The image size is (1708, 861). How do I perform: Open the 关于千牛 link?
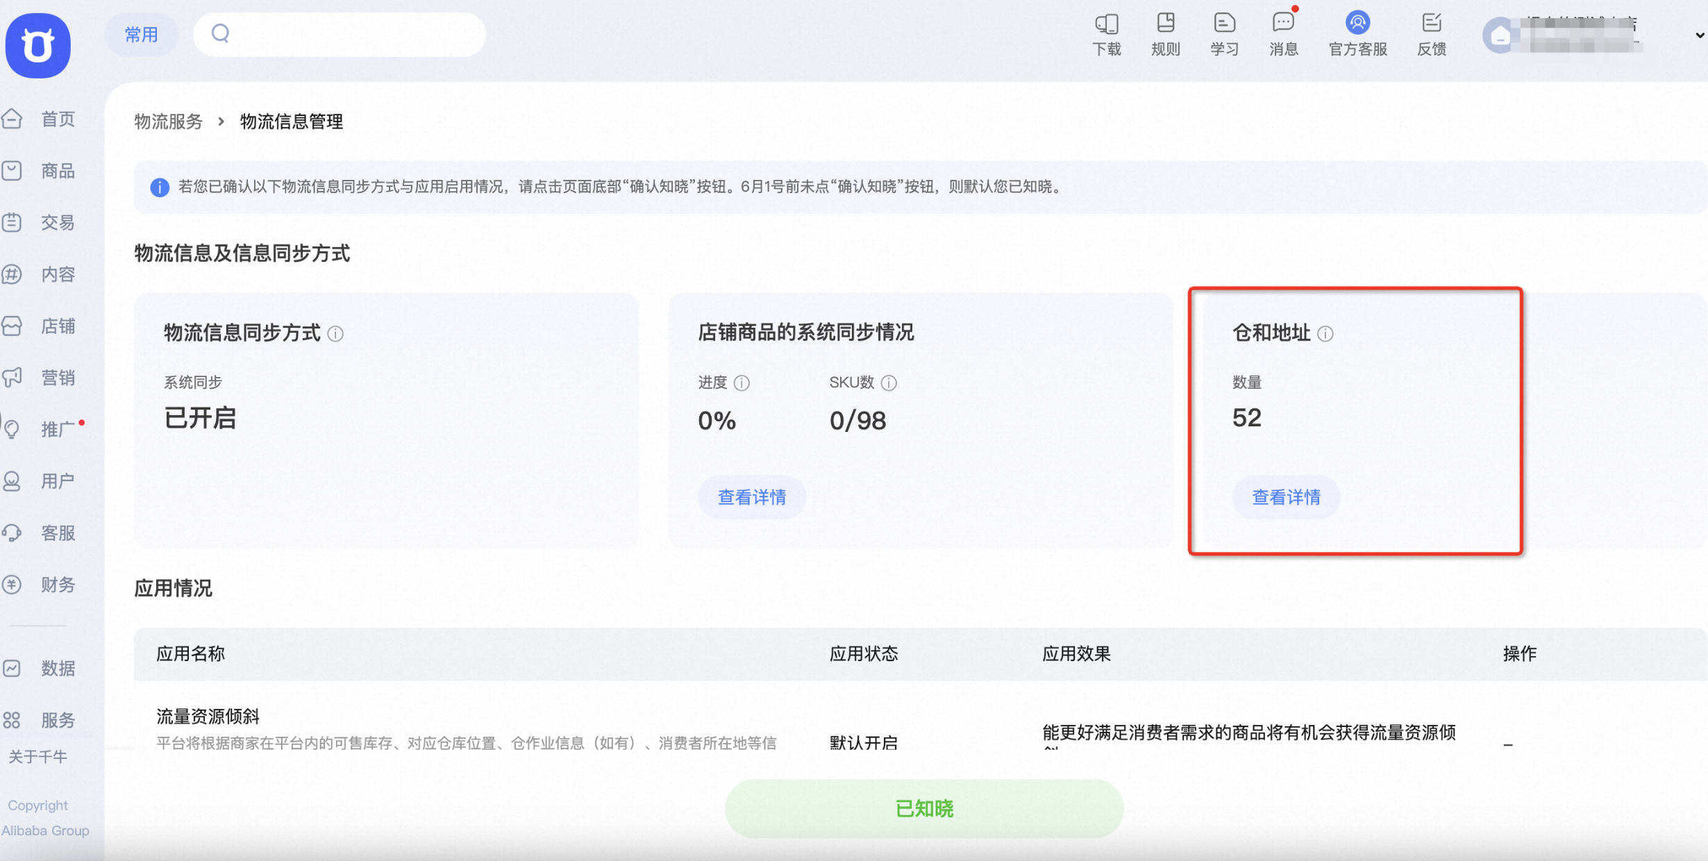pos(37,756)
